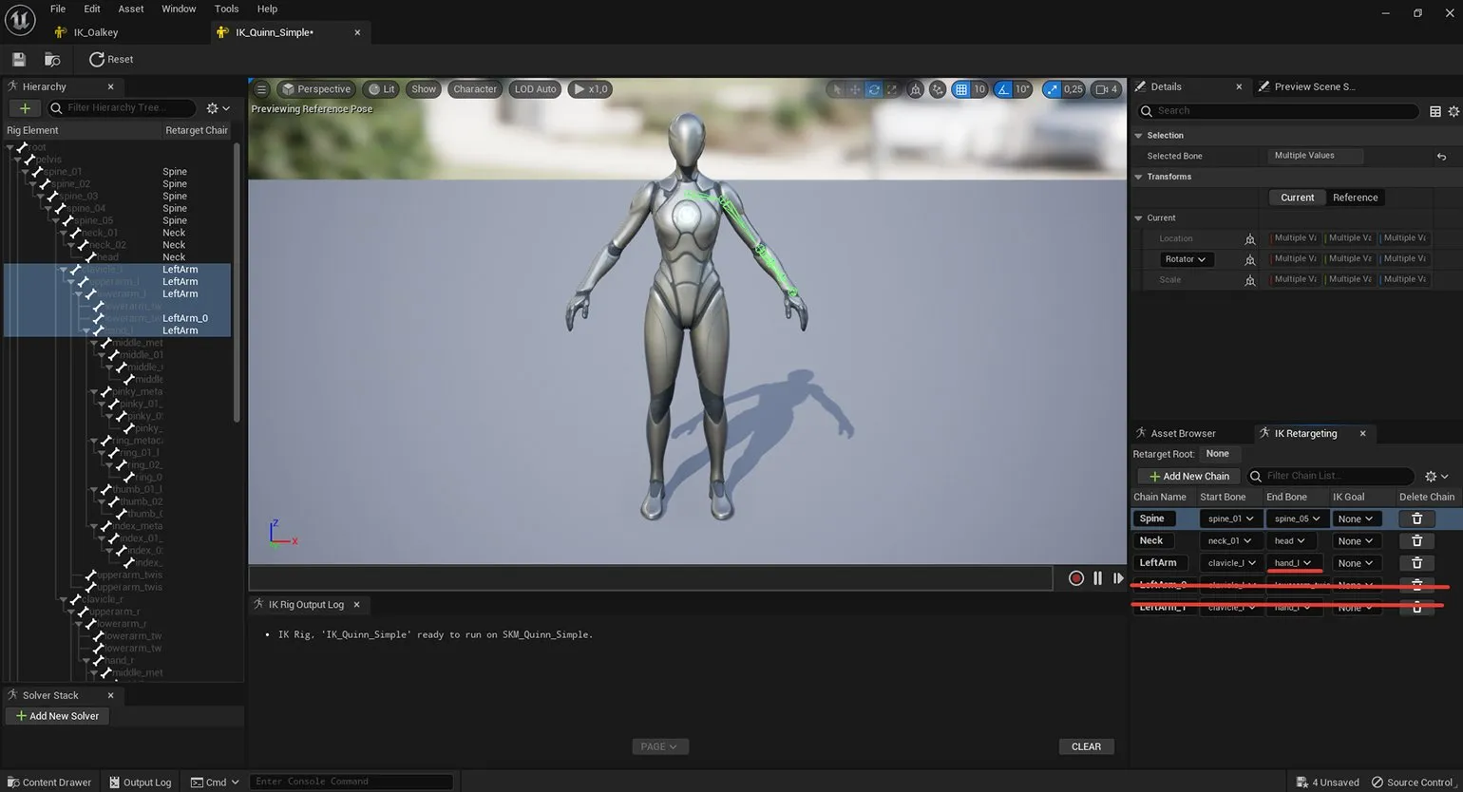Click the Browse to asset folder icon

coord(52,59)
